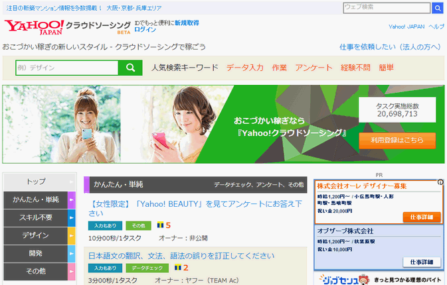Click the ジョブセンス banner logo

tap(344, 279)
